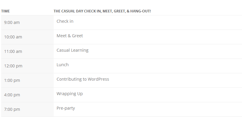Viewport: 242px width, 117px height.
Task: Click the Check in entry
Action: tap(65, 21)
